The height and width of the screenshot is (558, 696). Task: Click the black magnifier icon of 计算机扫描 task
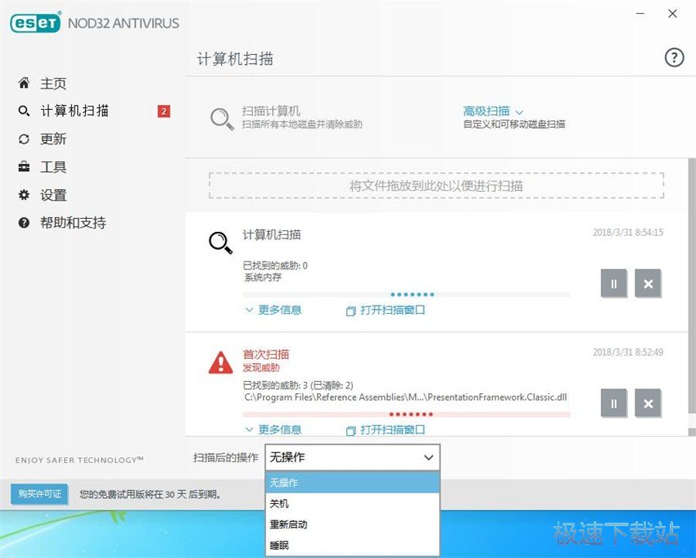click(220, 243)
